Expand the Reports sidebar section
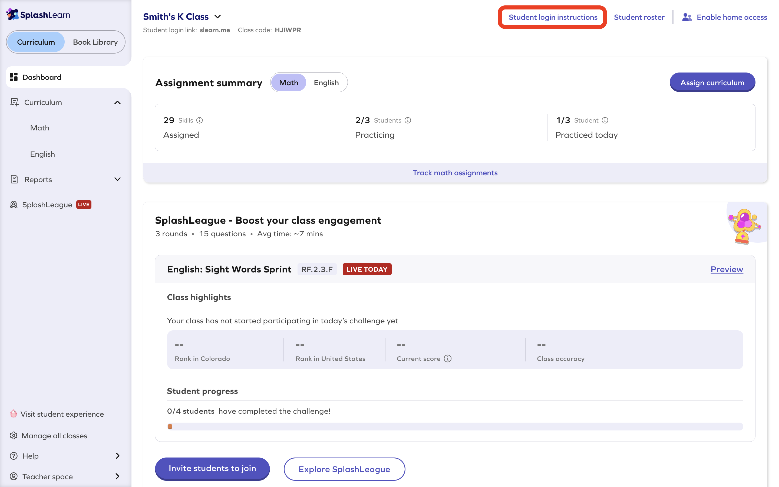779x487 pixels. click(x=117, y=179)
